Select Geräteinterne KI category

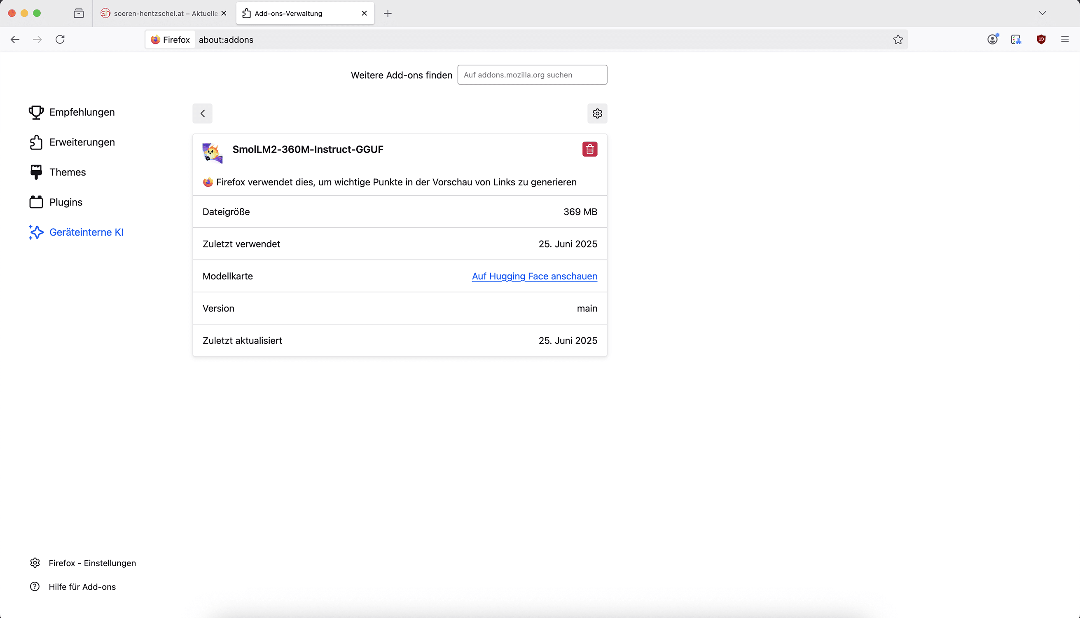click(x=76, y=232)
